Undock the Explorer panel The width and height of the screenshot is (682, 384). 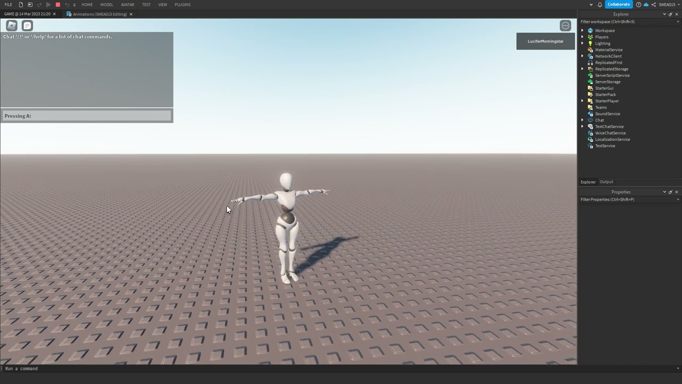(670, 14)
